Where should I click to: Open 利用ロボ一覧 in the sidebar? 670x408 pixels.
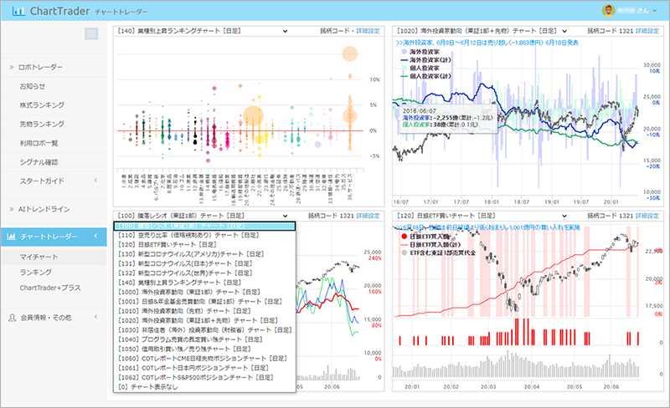(x=39, y=143)
